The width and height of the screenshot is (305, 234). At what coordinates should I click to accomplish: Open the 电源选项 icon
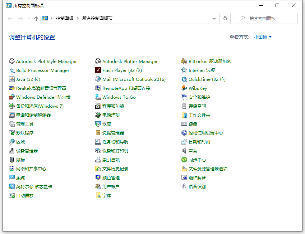point(98,115)
